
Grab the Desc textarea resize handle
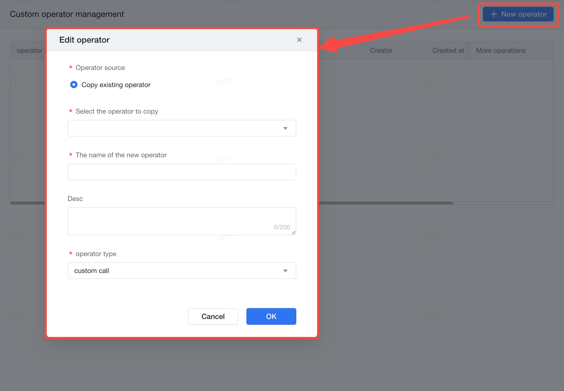click(293, 232)
